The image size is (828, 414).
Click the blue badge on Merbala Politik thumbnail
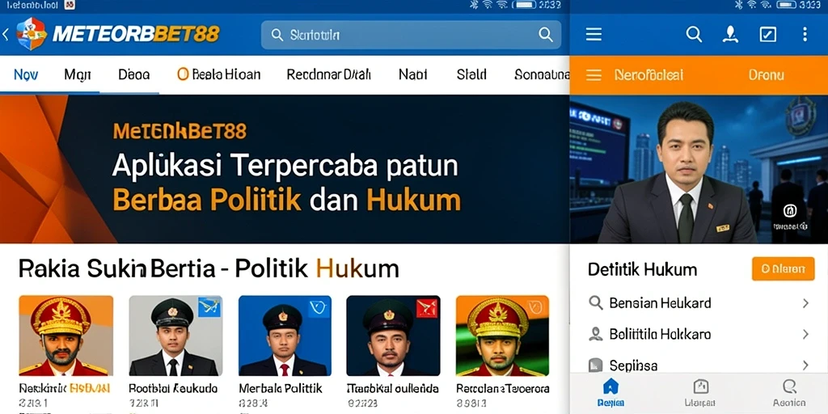tap(319, 307)
